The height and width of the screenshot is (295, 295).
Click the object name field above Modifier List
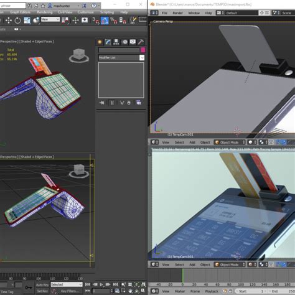tap(119, 50)
